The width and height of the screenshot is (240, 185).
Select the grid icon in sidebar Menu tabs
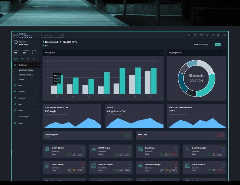click(x=22, y=59)
